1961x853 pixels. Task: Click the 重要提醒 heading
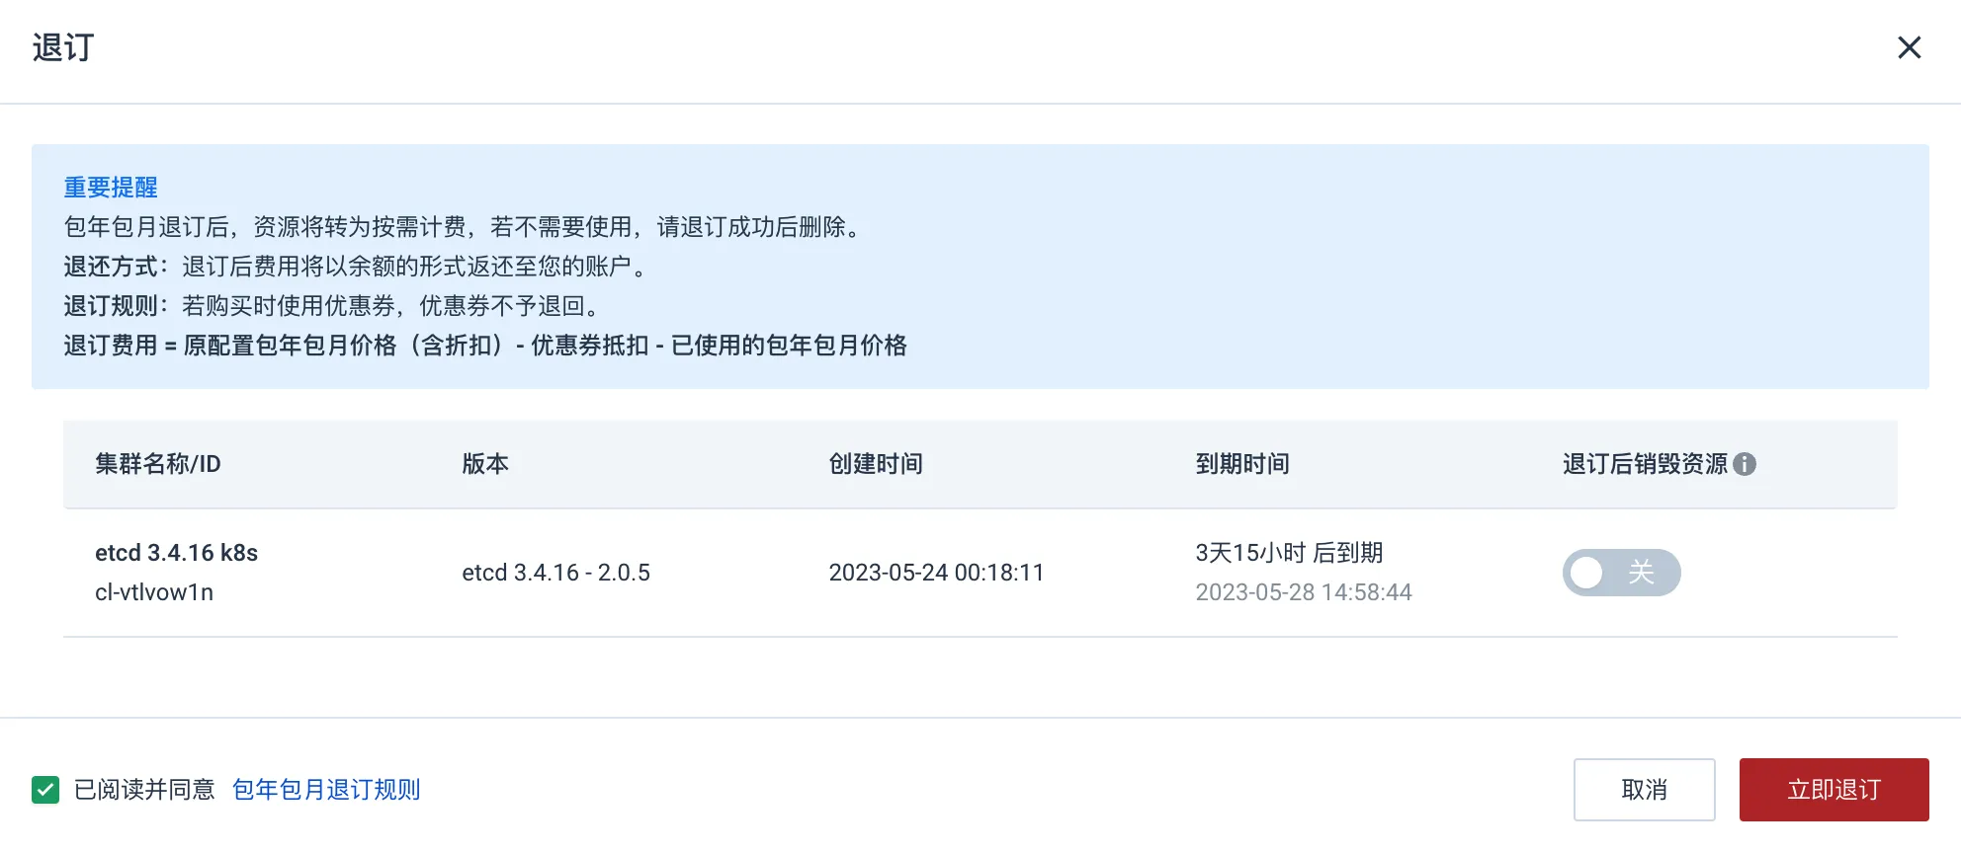click(x=111, y=188)
